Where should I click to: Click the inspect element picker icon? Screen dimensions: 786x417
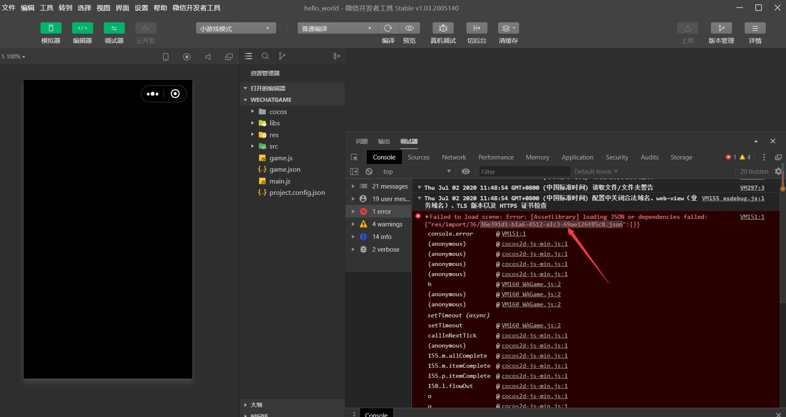tap(354, 157)
